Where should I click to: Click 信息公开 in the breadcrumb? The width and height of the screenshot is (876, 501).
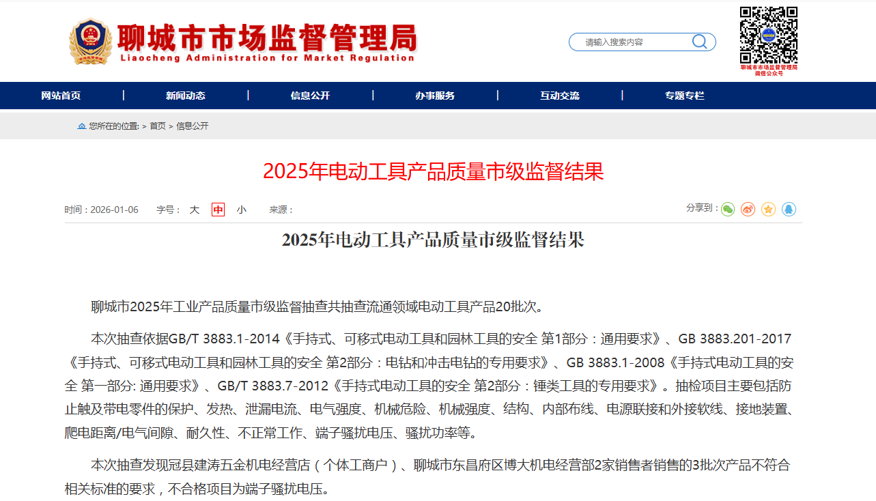(x=193, y=126)
